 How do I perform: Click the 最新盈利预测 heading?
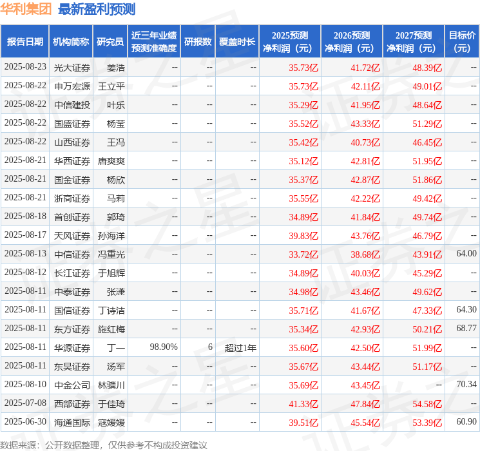(97, 9)
